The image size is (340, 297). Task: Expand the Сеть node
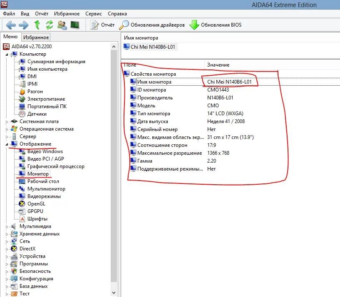(7, 242)
